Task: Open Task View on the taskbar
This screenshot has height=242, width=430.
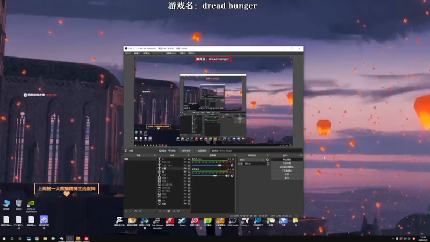Action: 20,239
